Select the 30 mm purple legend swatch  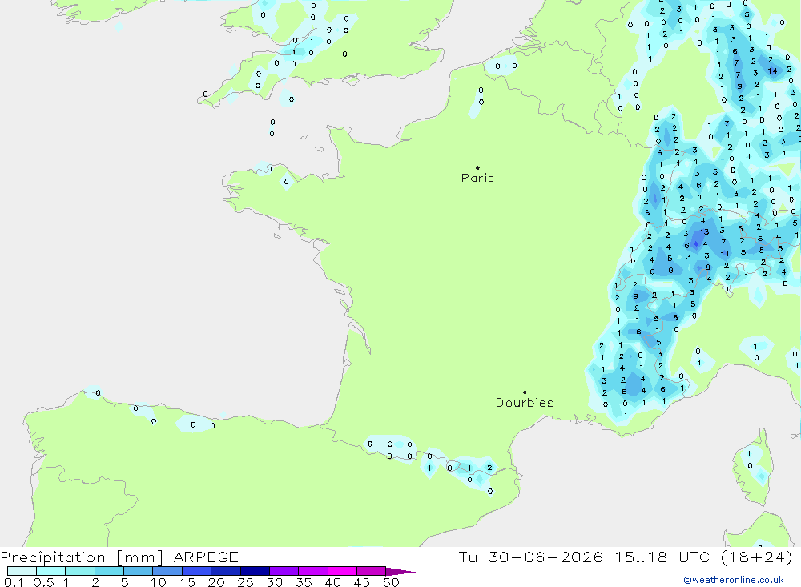(x=284, y=571)
